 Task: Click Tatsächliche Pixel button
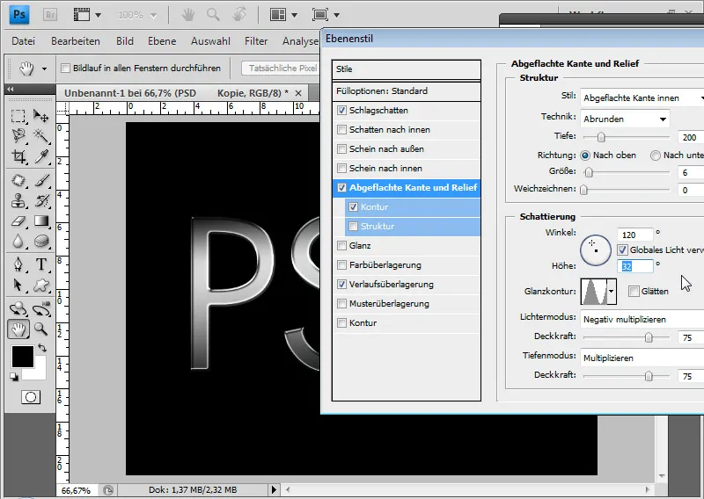coord(282,69)
